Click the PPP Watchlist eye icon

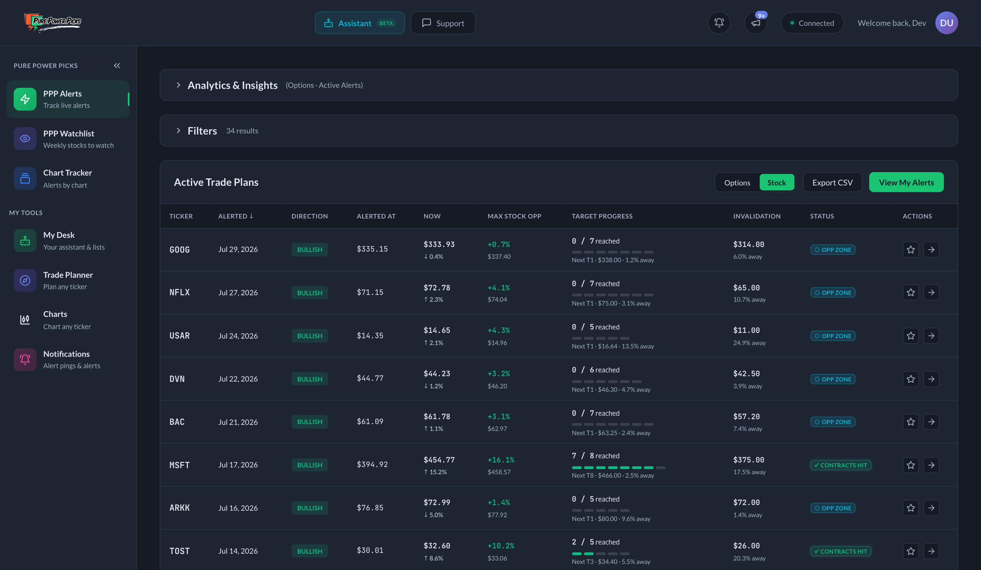point(25,139)
